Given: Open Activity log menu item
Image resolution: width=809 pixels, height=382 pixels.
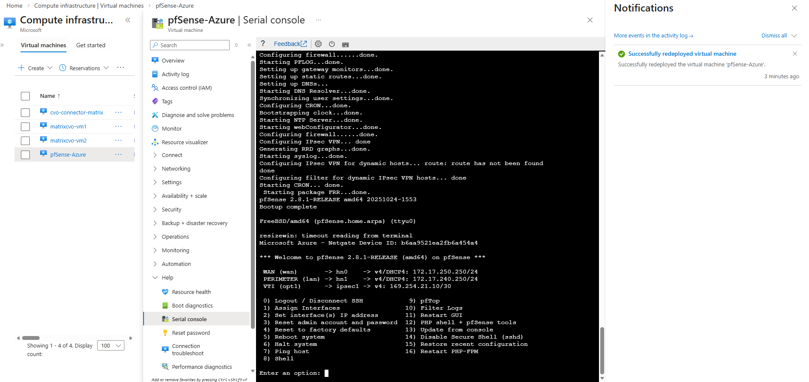Looking at the screenshot, I should pos(175,74).
